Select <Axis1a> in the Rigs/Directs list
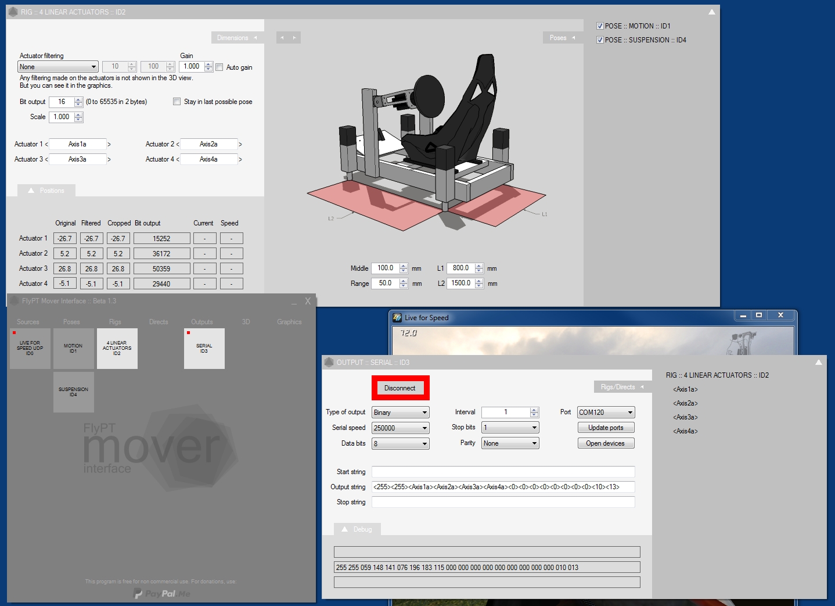Viewport: 835px width, 606px height. point(685,389)
